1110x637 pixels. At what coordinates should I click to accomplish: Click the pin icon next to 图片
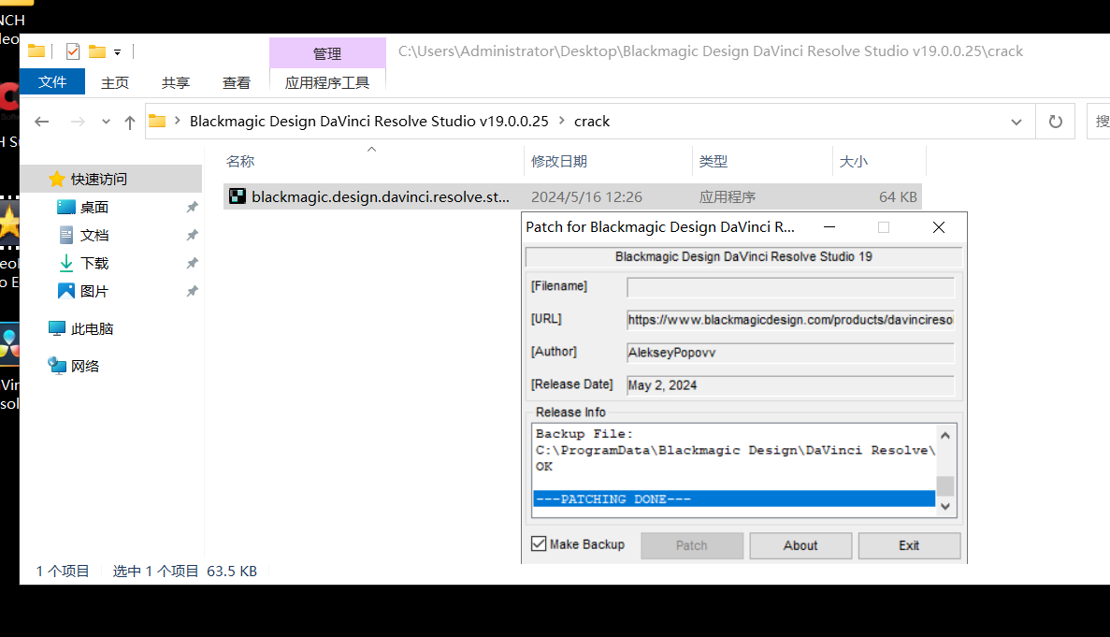(x=192, y=291)
